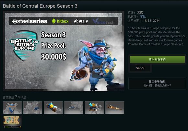Click the eBattle sponsor logo
Viewport: 188px width, 131px height.
(x=81, y=21)
